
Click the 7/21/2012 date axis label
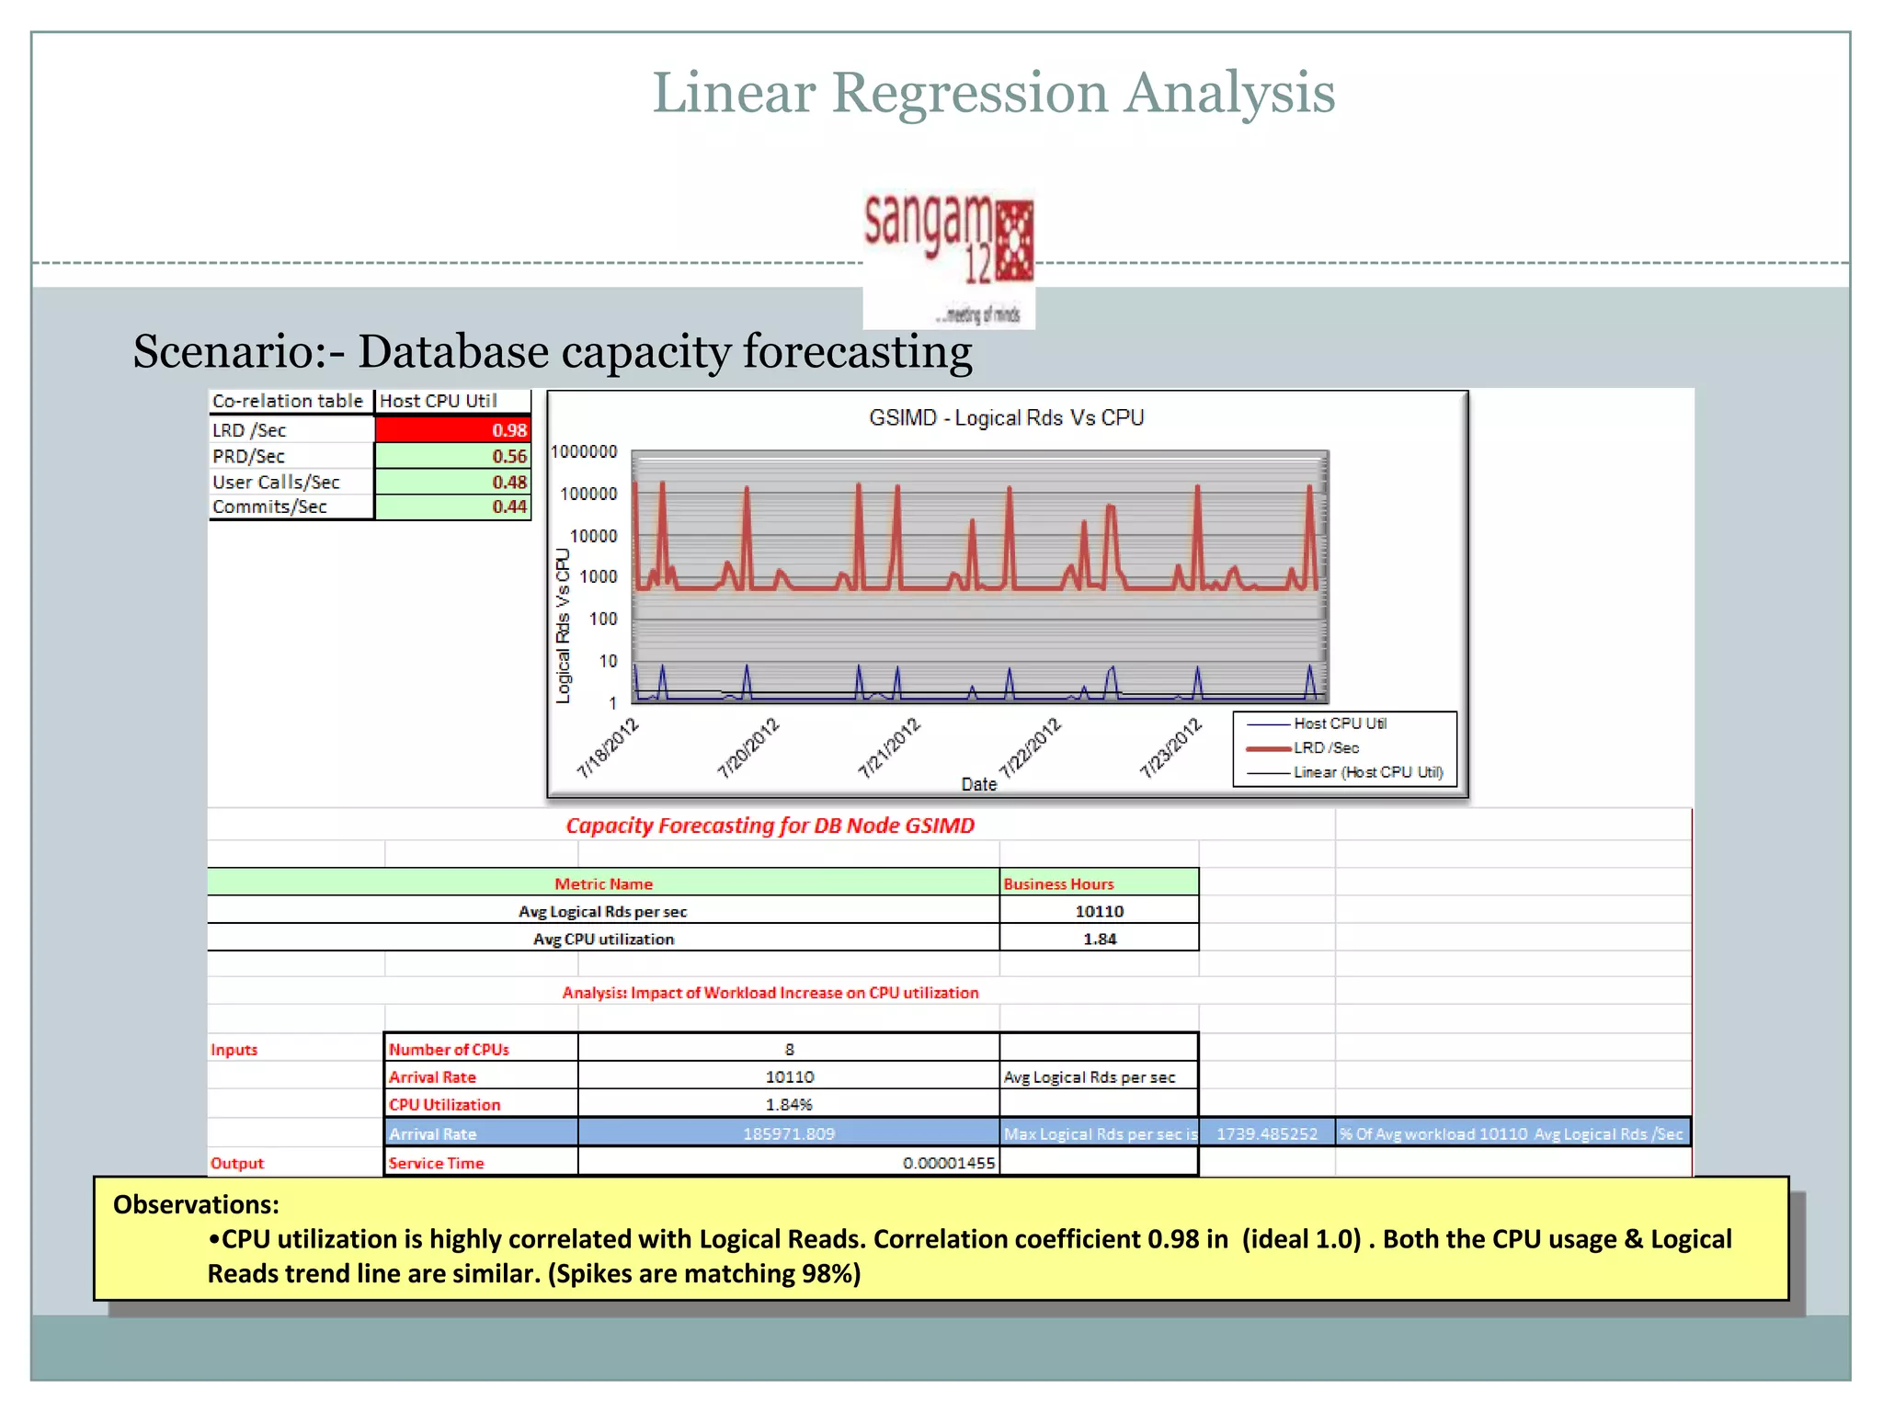click(x=889, y=747)
